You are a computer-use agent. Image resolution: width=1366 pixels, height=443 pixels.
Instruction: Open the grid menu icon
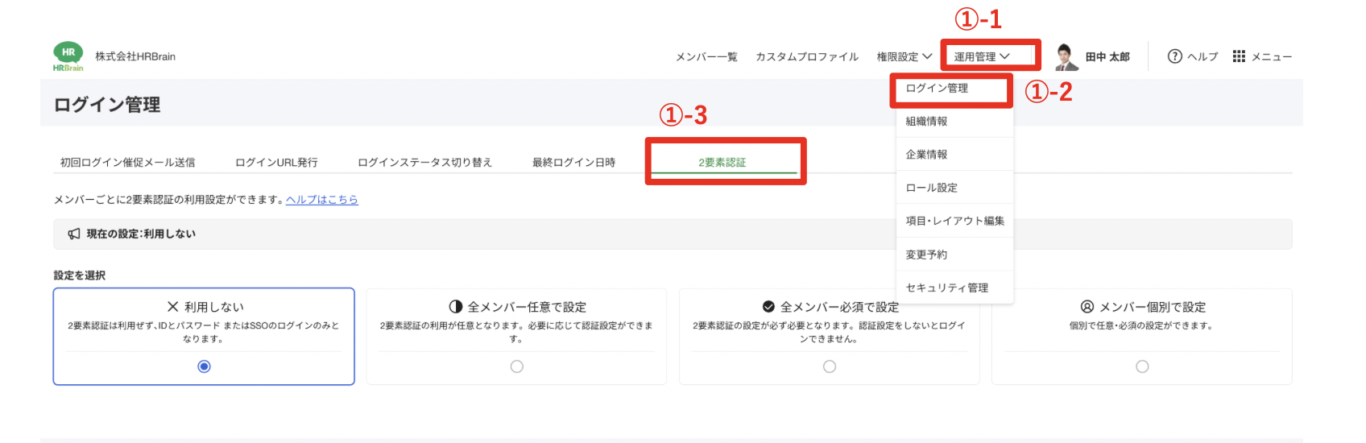click(1239, 56)
